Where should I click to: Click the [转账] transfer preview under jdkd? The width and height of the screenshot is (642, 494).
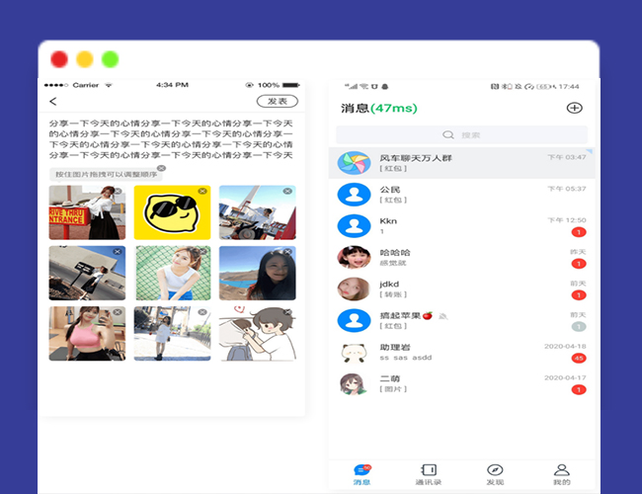tap(393, 294)
